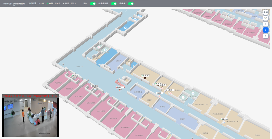272x139 pixels.
Task: Select the 鲍娟 staff avatar at nurse station
Action: tap(120, 90)
